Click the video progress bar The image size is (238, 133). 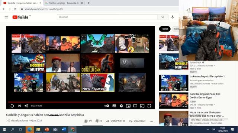pyautogui.click(x=80, y=102)
